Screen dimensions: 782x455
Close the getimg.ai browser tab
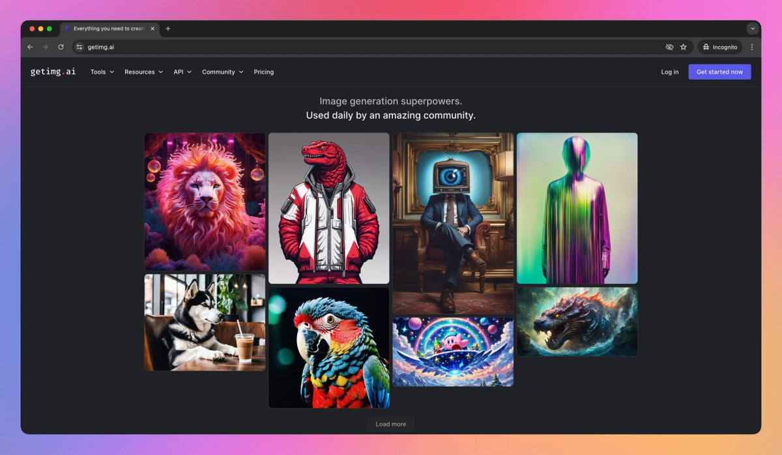coord(152,29)
